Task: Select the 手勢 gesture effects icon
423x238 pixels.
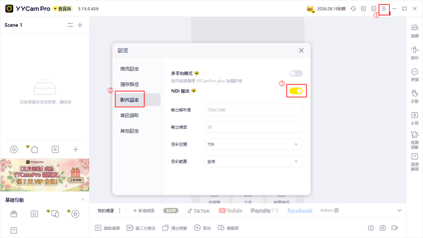Action: click(x=414, y=96)
